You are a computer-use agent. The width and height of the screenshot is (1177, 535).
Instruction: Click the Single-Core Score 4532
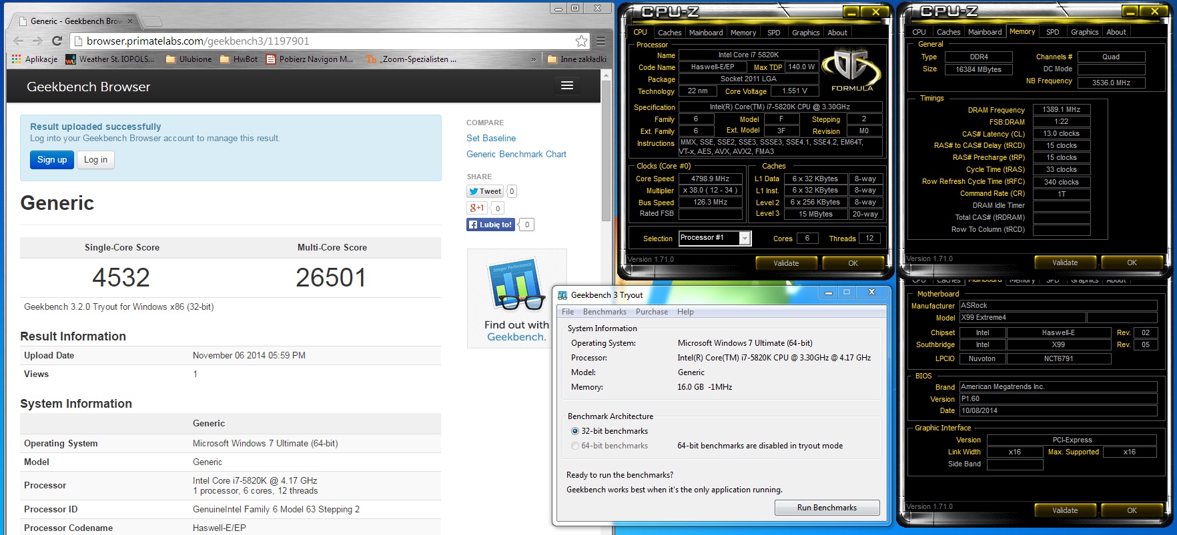pos(121,277)
